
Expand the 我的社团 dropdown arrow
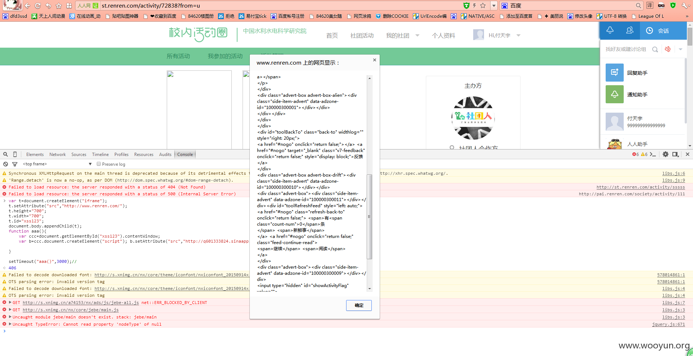418,35
